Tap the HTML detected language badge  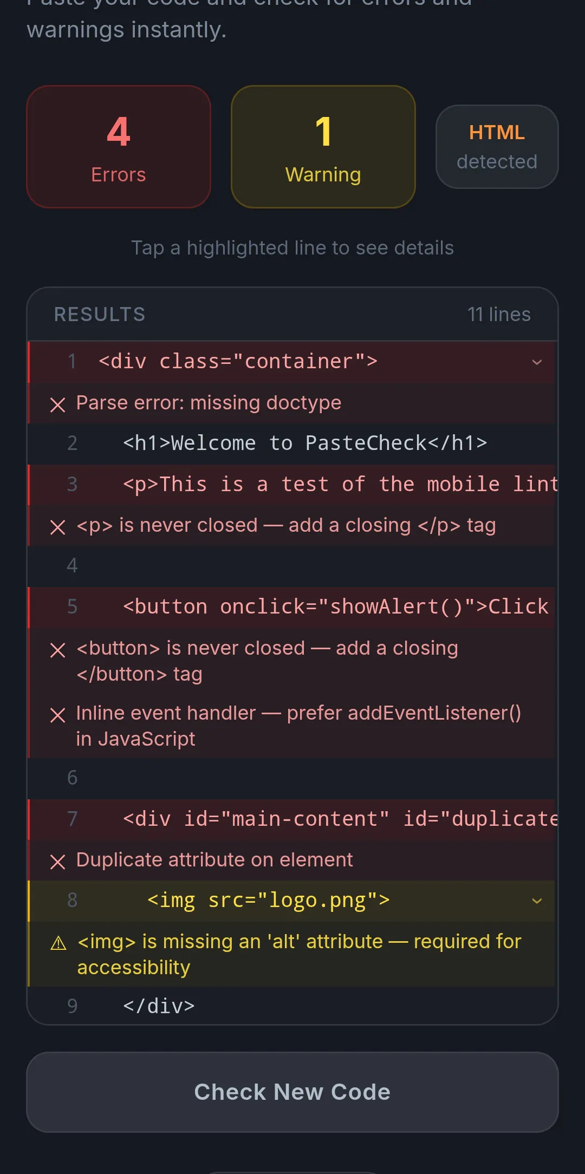tap(497, 147)
